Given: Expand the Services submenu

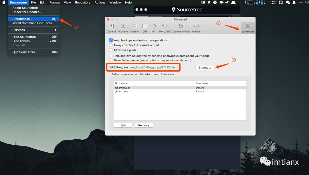Looking at the screenshot, I should (33, 30).
